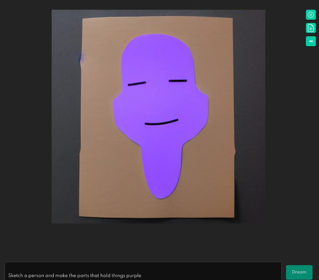The image size is (319, 280).
Task: Click the blue smudge on the paper's edge
Action: [82, 58]
